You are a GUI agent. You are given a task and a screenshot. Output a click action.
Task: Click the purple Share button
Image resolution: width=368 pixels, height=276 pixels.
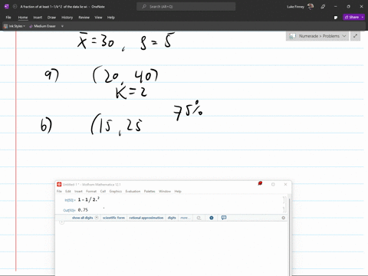pos(352,17)
